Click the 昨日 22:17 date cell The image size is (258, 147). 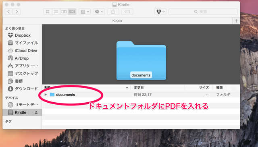tap(143, 95)
